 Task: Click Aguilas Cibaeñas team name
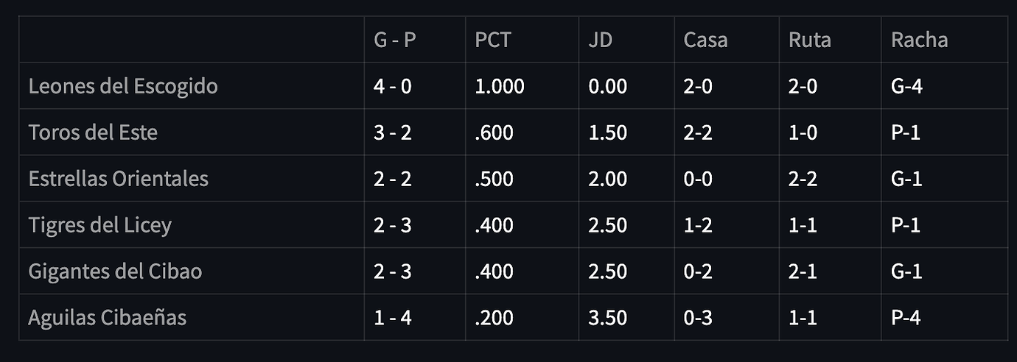point(107,318)
